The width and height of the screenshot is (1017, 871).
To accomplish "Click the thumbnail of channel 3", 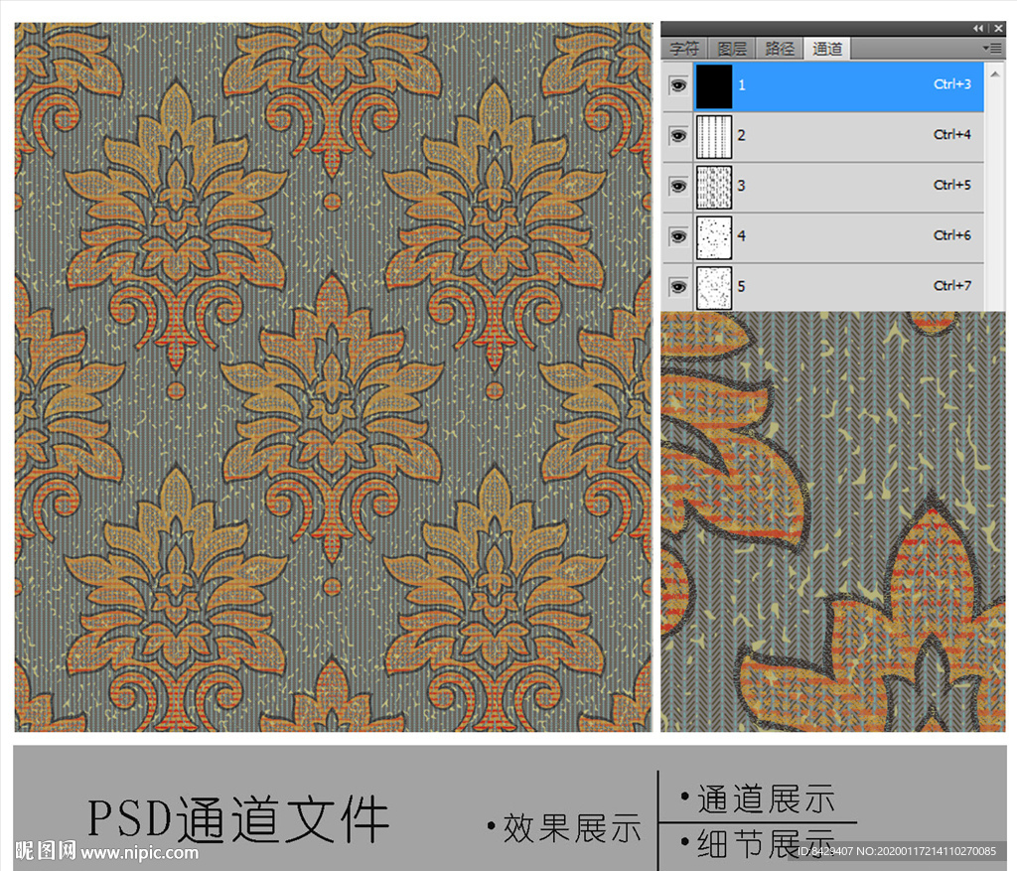I will [713, 187].
